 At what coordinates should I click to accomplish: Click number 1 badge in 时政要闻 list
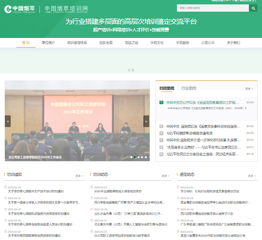[161, 102]
